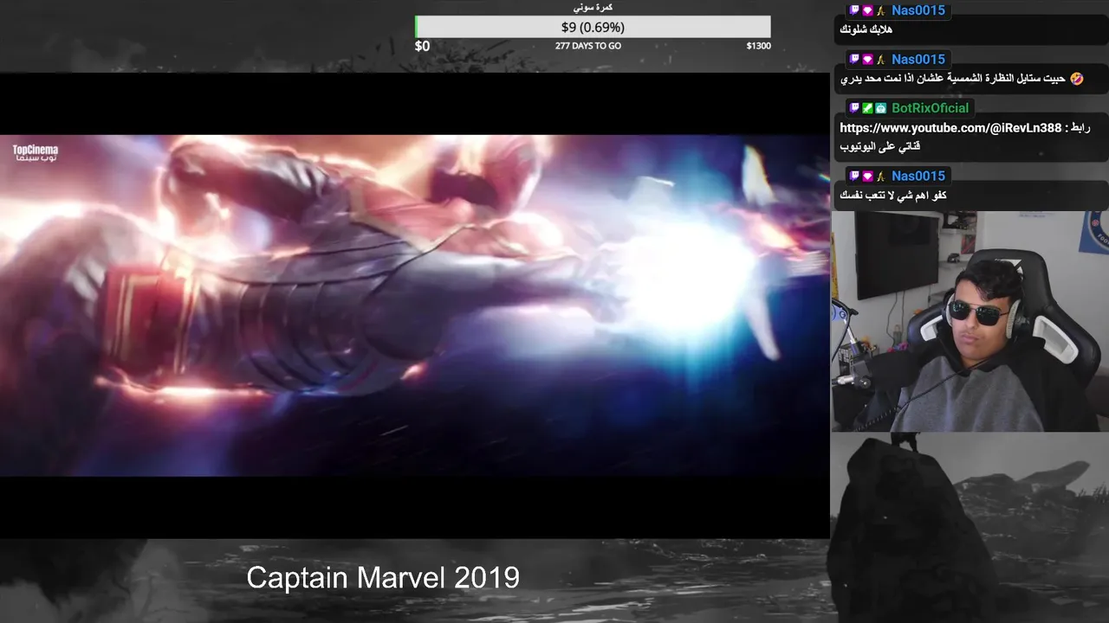The image size is (1109, 623).
Task: Click the '277 DAYS TO GO' label
Action: pyautogui.click(x=588, y=46)
